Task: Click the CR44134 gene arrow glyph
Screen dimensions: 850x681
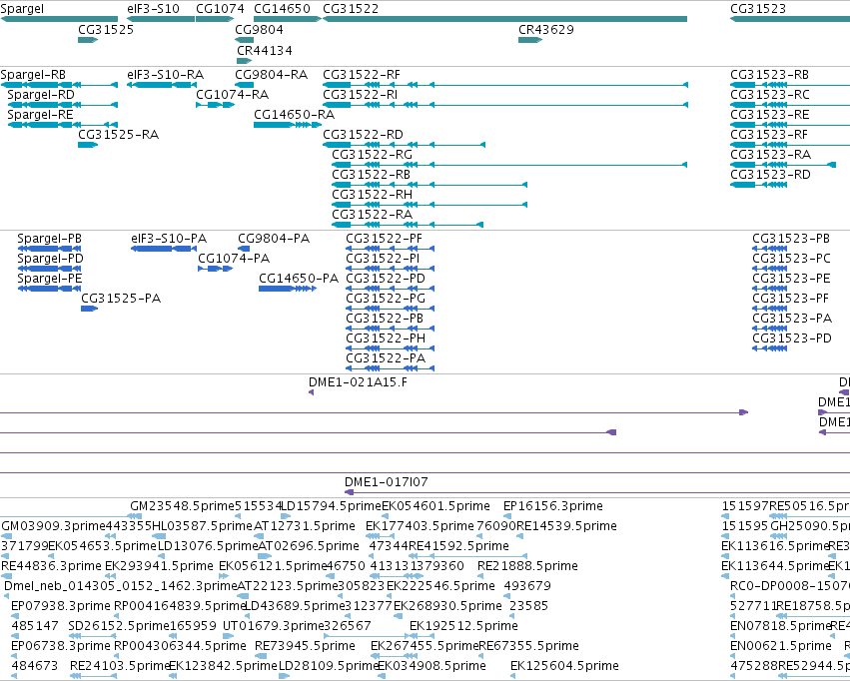Action: click(x=244, y=61)
